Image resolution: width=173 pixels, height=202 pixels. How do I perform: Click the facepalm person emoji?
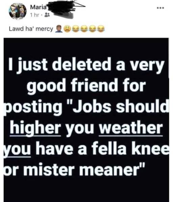point(58,29)
